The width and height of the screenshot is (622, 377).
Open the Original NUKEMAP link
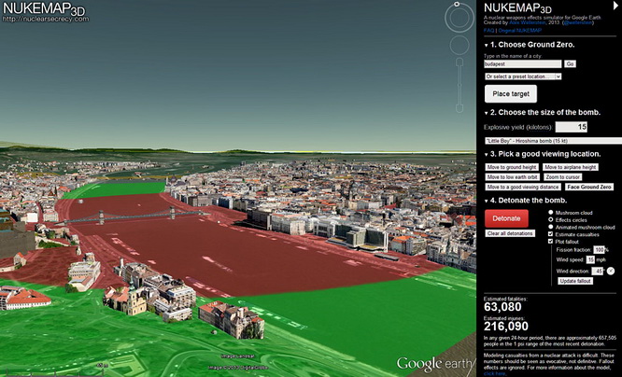[x=519, y=31]
